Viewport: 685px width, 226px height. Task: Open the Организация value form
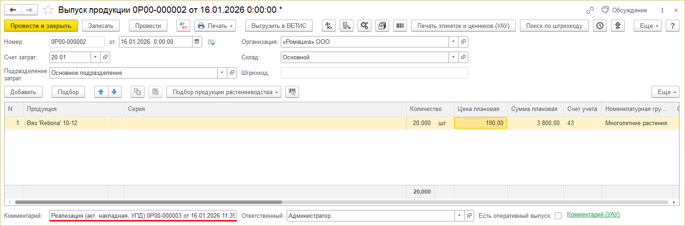pos(463,42)
